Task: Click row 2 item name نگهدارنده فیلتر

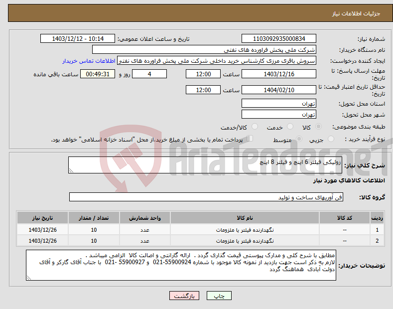Action: click(245, 241)
